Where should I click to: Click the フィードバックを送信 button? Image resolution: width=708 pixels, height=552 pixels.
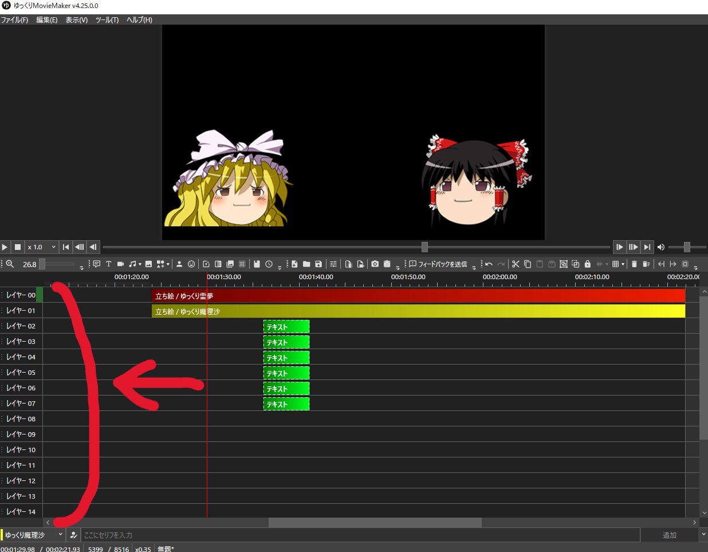pos(438,264)
